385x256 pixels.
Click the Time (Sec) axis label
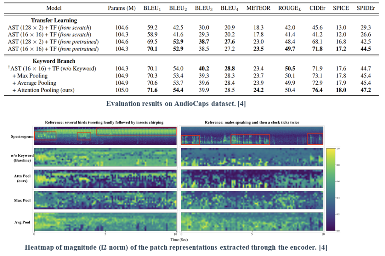[178, 239]
